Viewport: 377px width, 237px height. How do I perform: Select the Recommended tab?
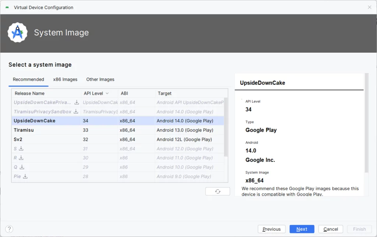tap(28, 79)
